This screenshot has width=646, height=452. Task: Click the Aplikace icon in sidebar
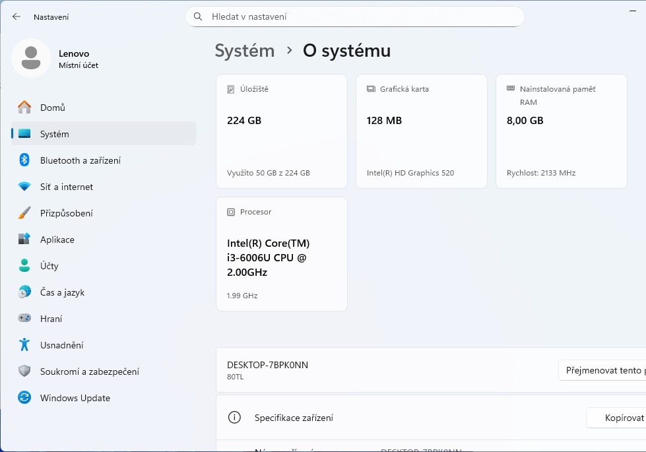pos(24,240)
